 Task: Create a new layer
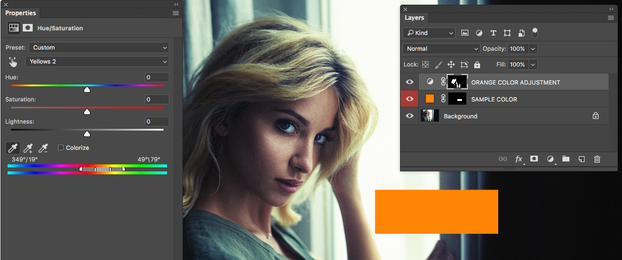pyautogui.click(x=582, y=159)
